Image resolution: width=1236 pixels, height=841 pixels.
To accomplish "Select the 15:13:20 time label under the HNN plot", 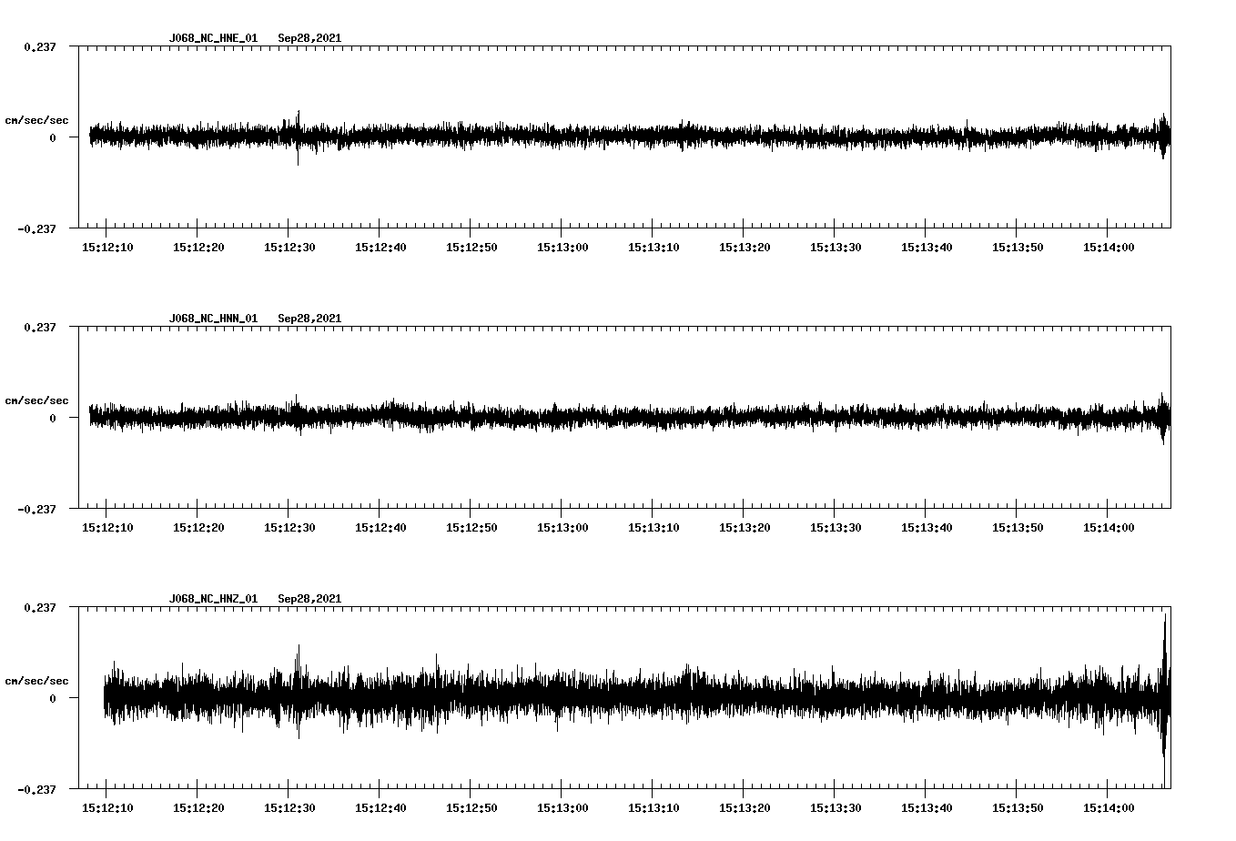I will pos(745,527).
